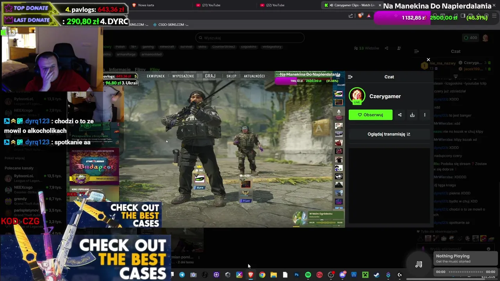Select the AKTUALNOŚCI game menu item

pos(254,76)
